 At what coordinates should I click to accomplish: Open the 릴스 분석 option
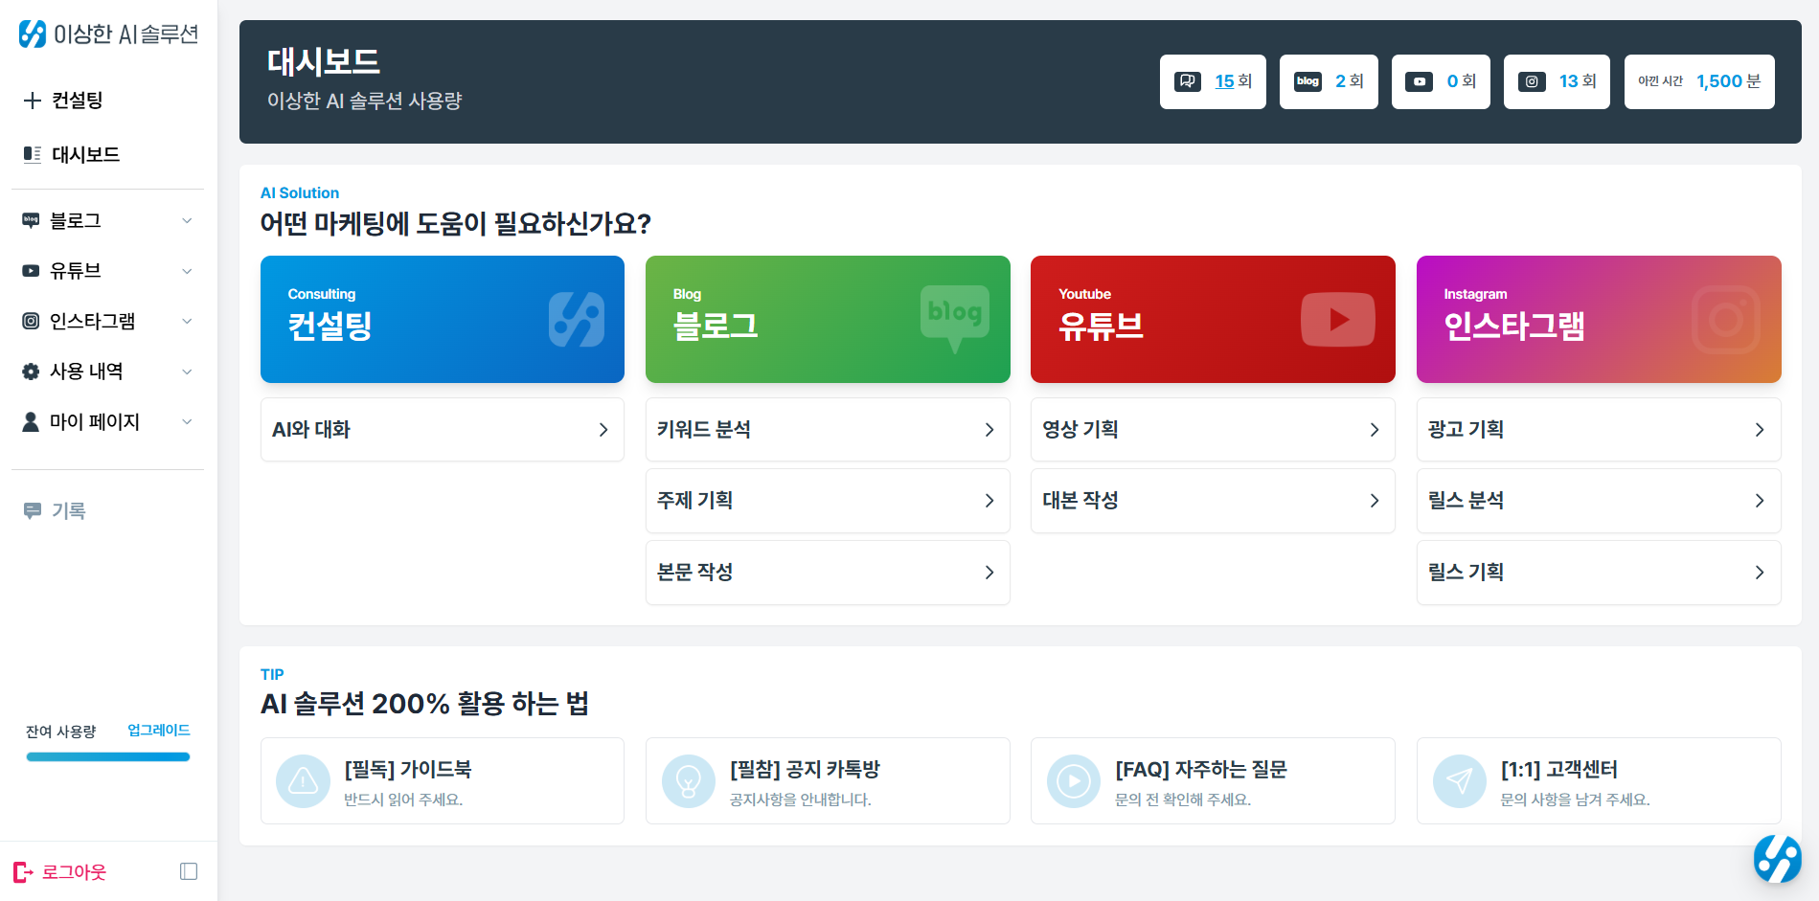coord(1599,501)
